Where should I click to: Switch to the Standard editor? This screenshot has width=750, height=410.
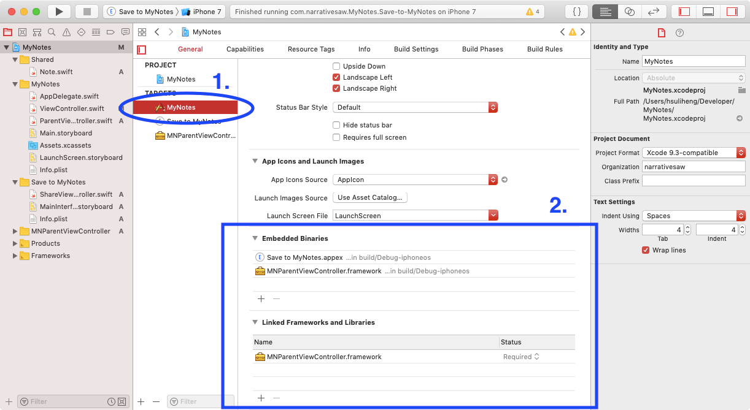(x=605, y=12)
